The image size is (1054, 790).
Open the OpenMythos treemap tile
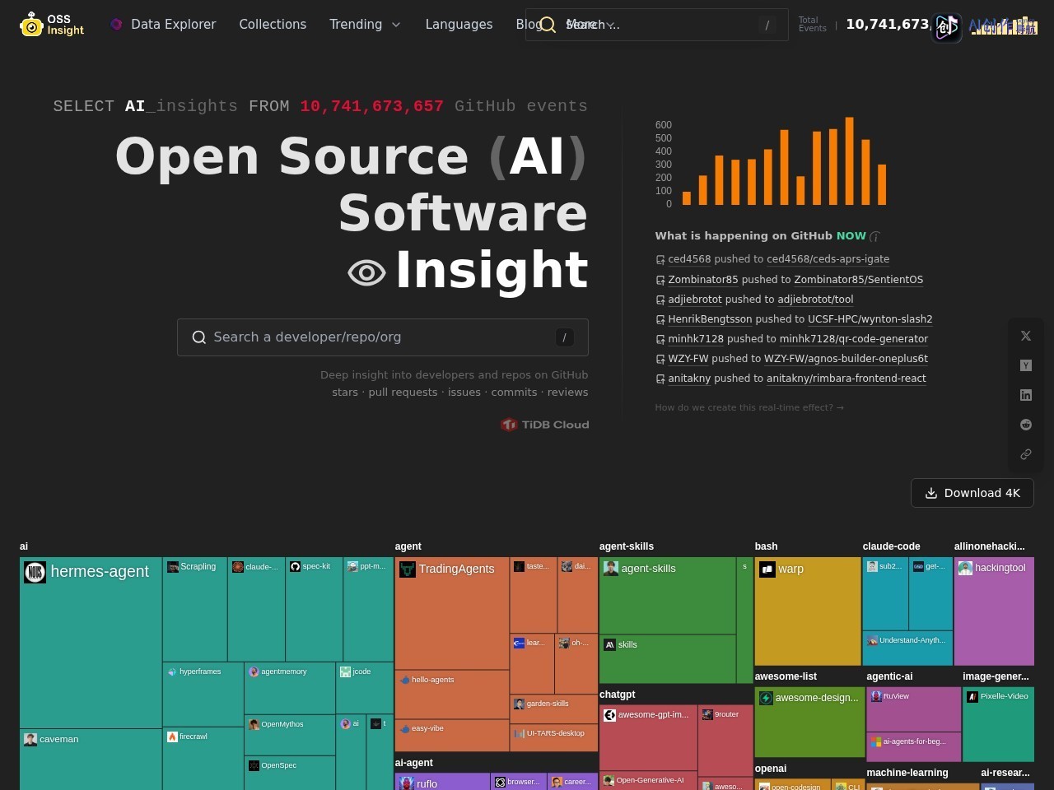pyautogui.click(x=290, y=735)
